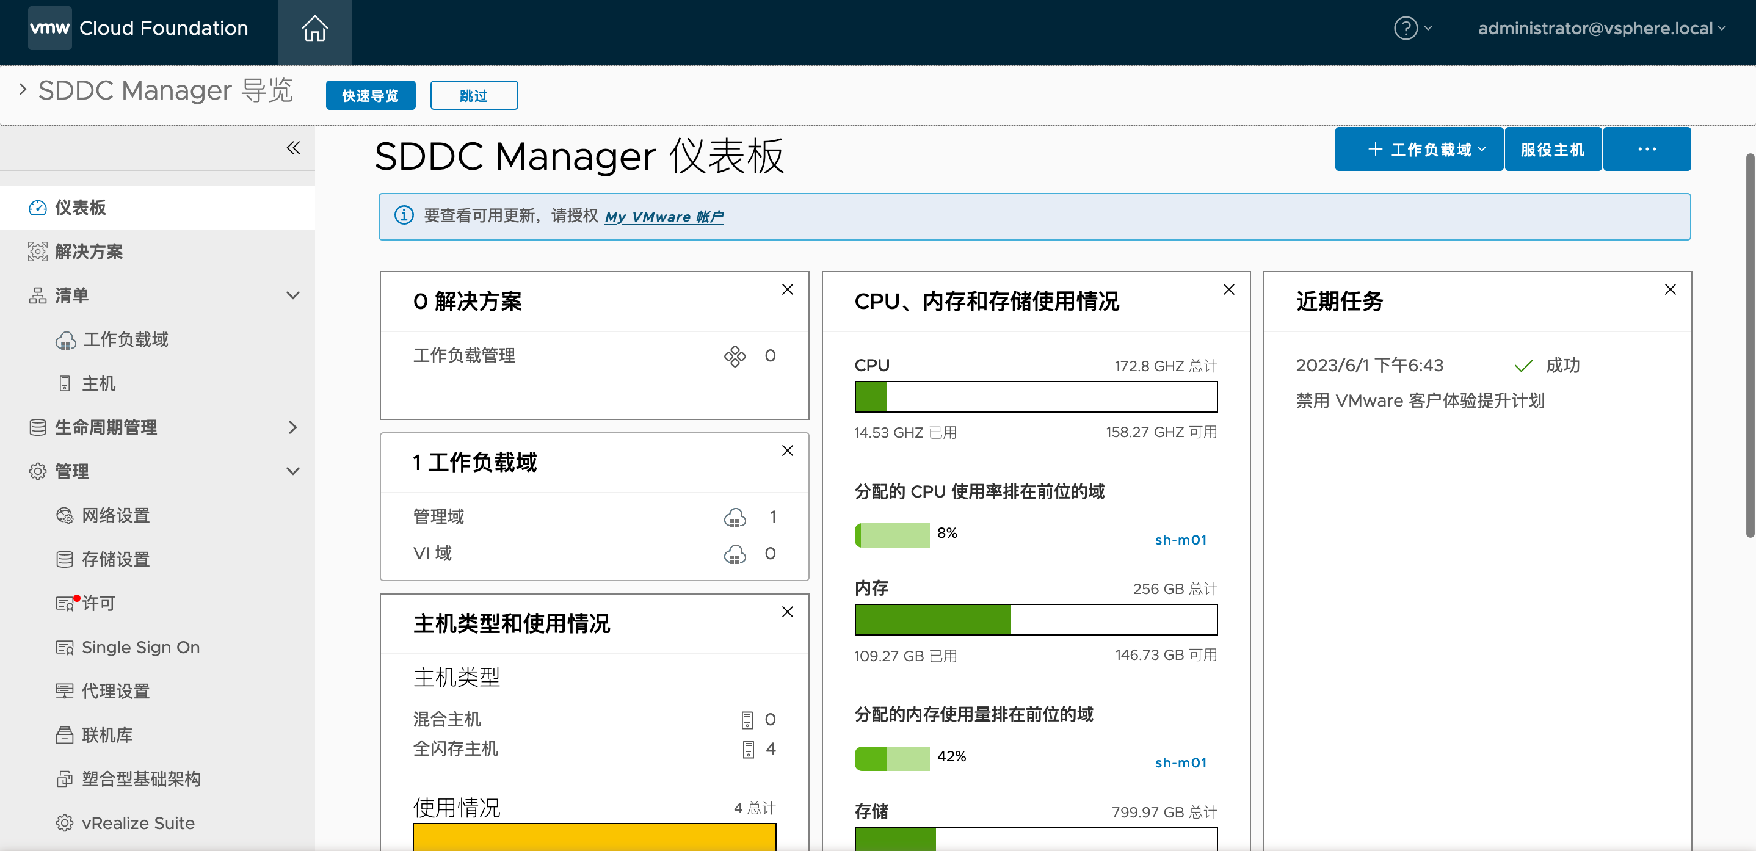Click the 主机 host icon in sidebar
The image size is (1756, 851).
[x=65, y=383]
